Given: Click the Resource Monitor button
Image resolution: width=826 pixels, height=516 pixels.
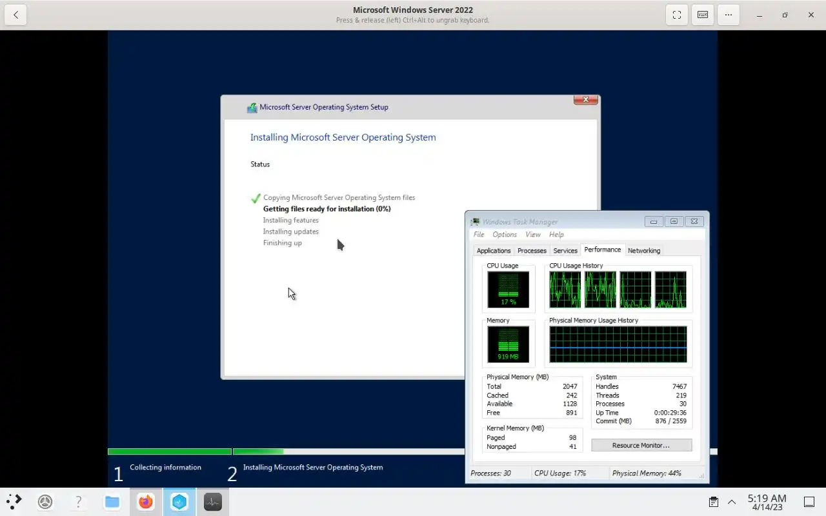Looking at the screenshot, I should point(641,445).
